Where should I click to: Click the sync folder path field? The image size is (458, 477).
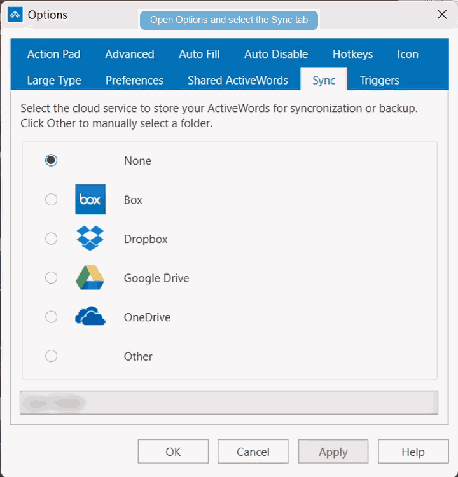point(229,403)
